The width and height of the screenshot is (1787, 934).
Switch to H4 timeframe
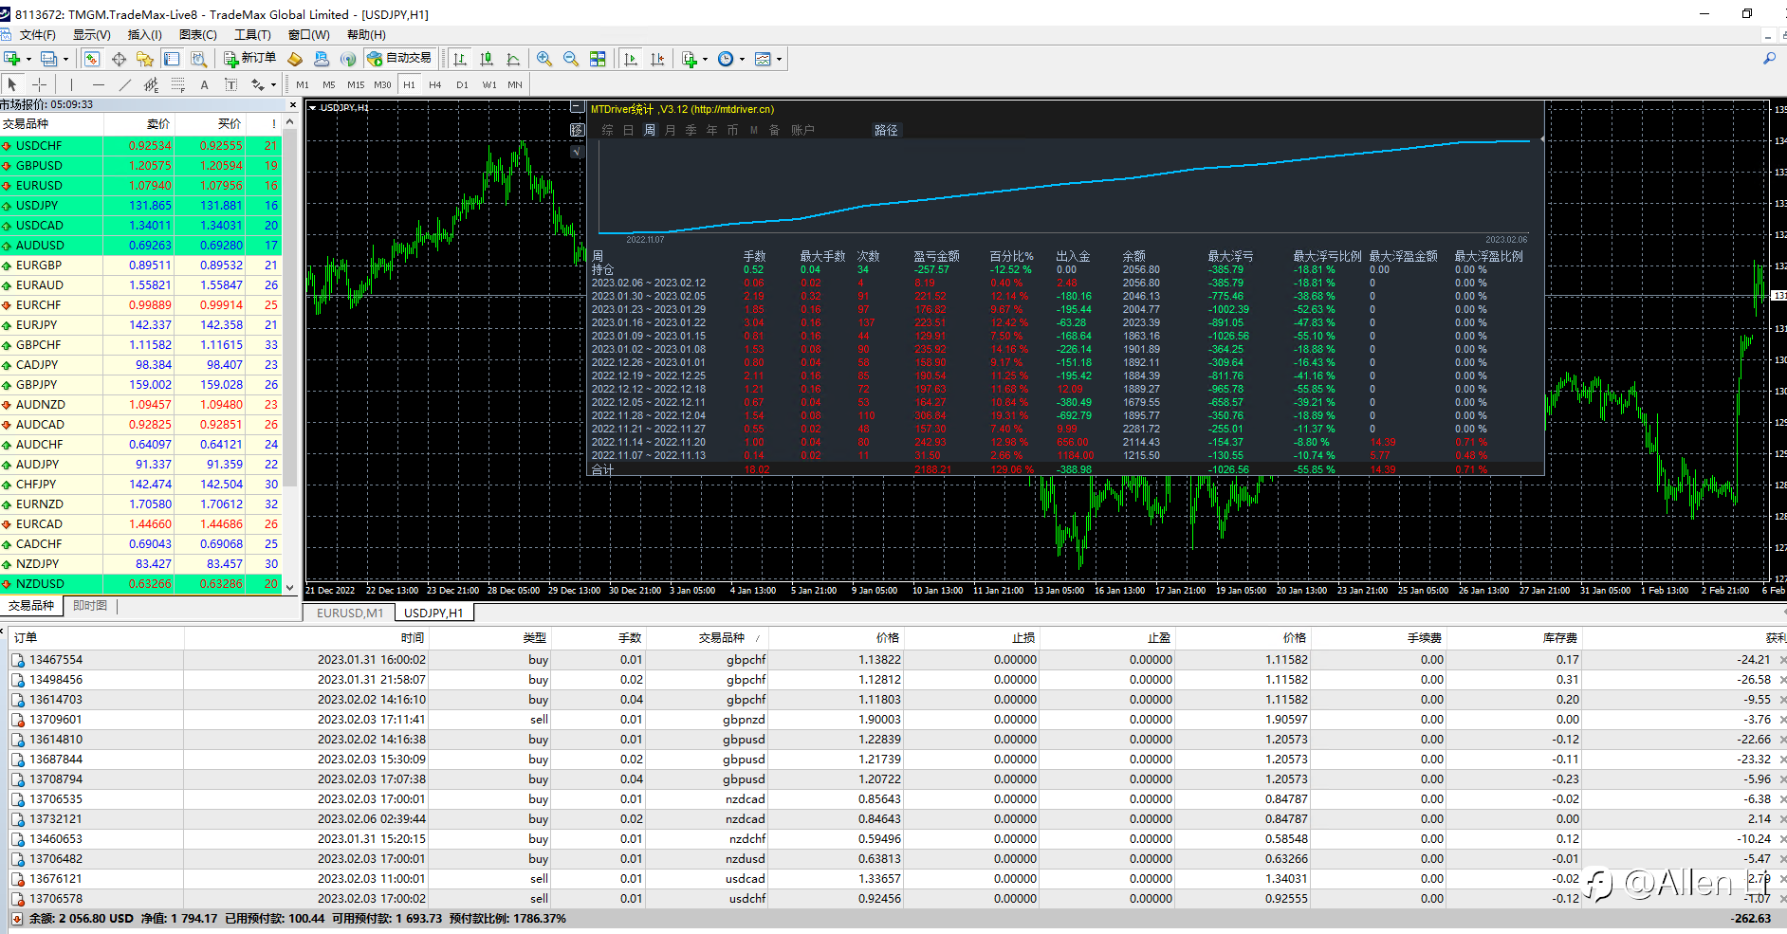coord(435,84)
